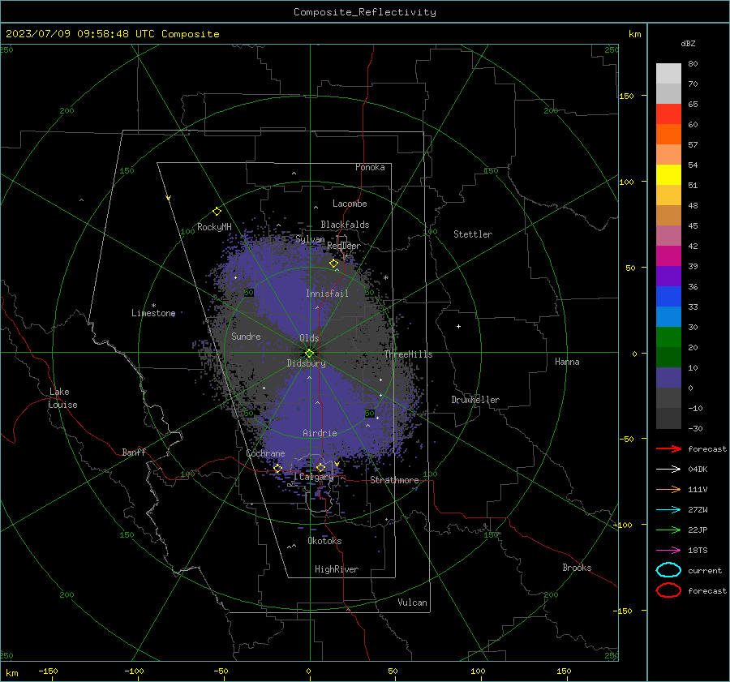
Task: Click the red 65 dBZ color swatch
Action: click(669, 114)
